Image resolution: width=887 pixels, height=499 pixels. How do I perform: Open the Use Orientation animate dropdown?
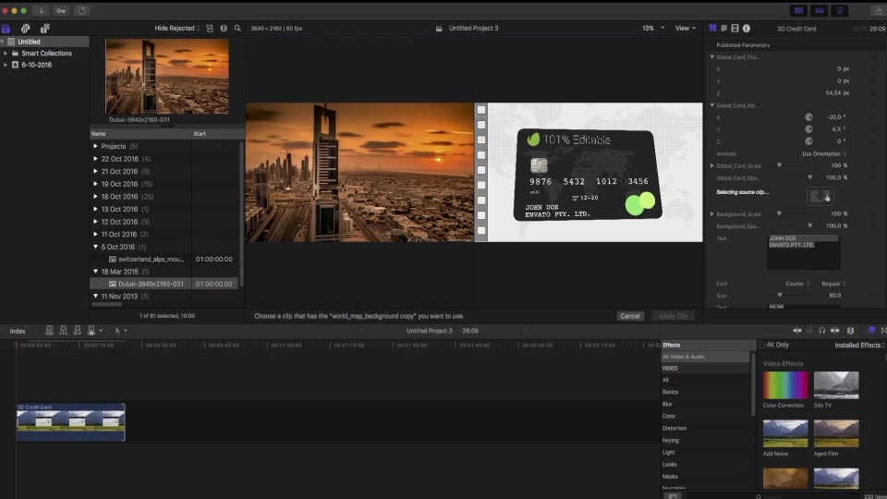(823, 154)
